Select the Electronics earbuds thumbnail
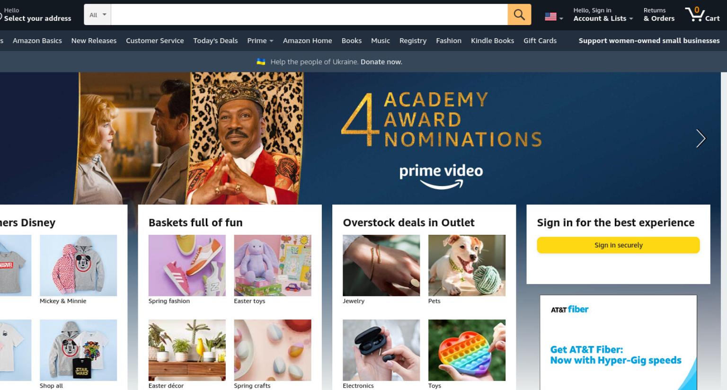Viewport: 727px width, 390px height. point(381,350)
